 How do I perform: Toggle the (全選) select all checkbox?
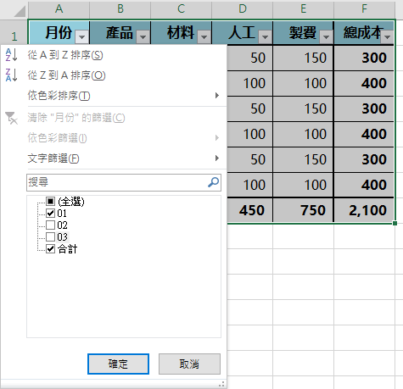pyautogui.click(x=50, y=202)
